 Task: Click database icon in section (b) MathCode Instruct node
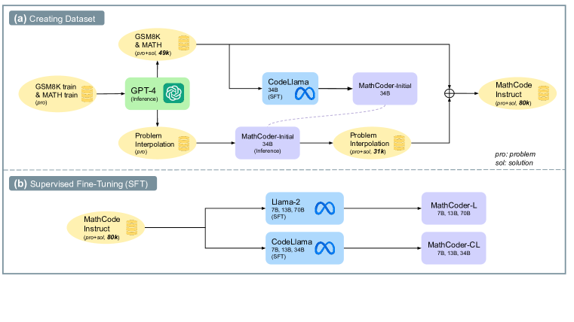[x=132, y=227]
